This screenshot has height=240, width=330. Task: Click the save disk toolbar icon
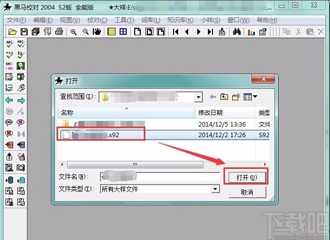[24, 32]
